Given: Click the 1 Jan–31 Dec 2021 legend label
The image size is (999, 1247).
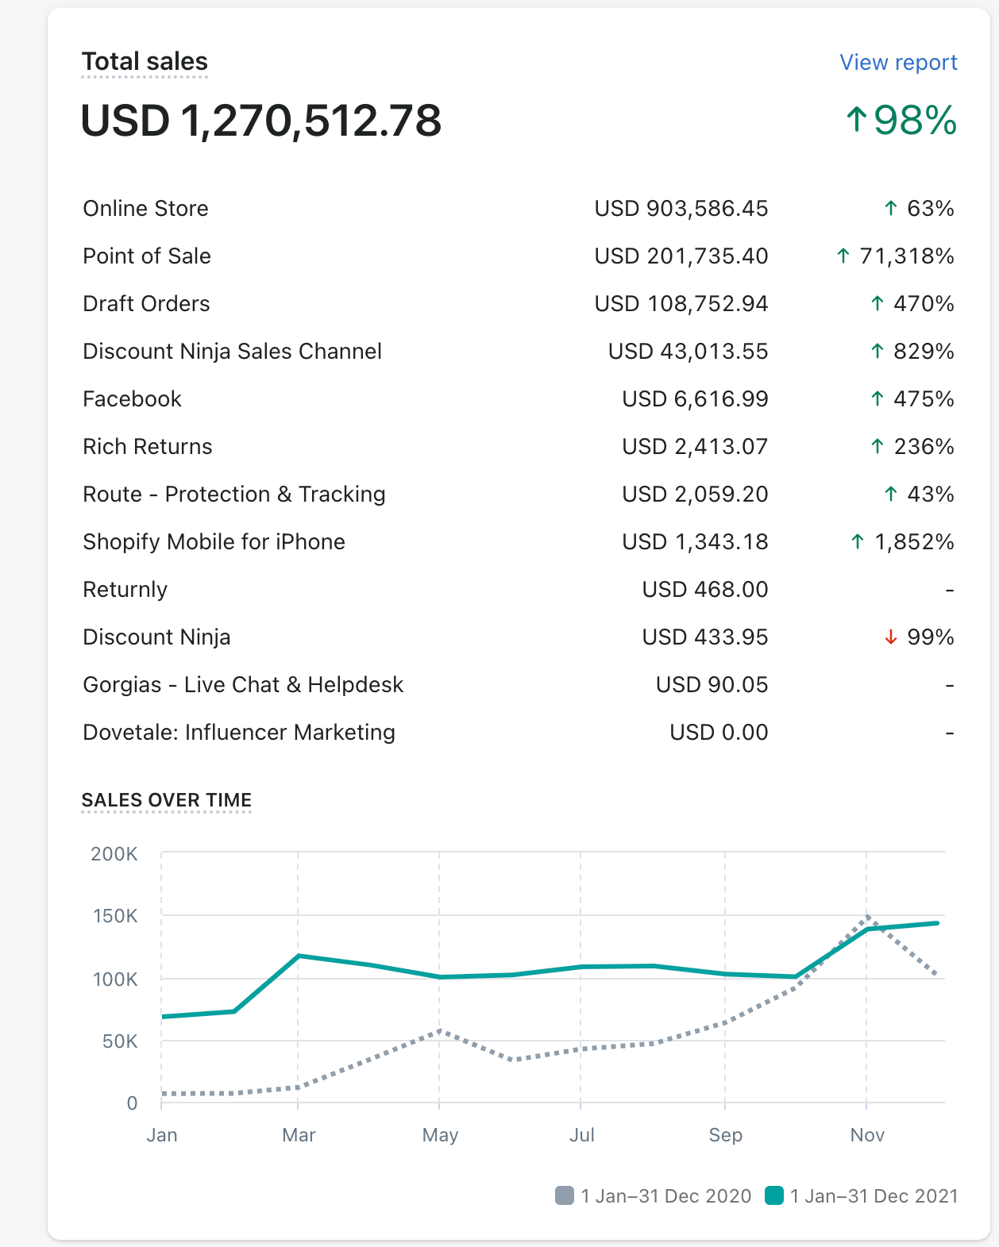Looking at the screenshot, I should pyautogui.click(x=874, y=1196).
